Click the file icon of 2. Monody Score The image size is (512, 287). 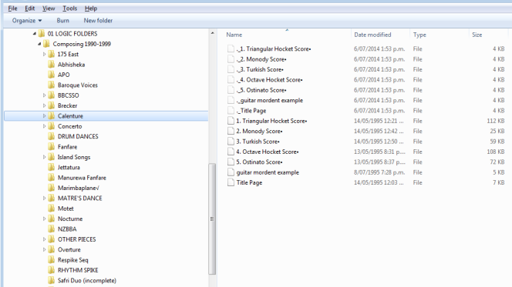231,132
